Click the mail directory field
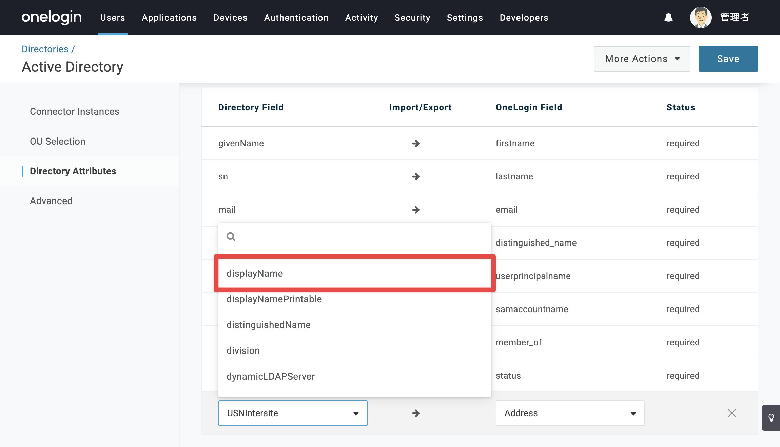This screenshot has width=780, height=447. (x=227, y=210)
